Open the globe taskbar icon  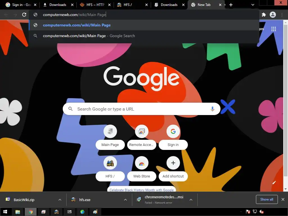82,212
